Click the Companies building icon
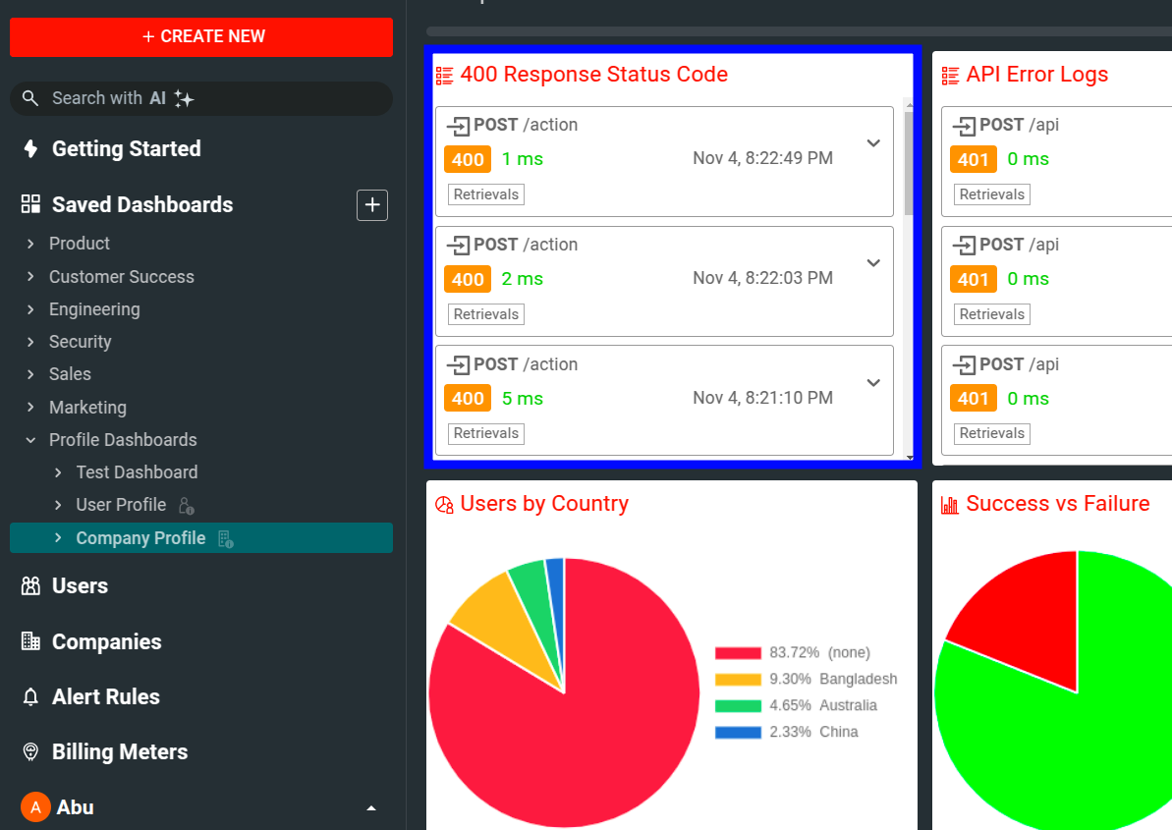This screenshot has height=830, width=1172. [30, 641]
